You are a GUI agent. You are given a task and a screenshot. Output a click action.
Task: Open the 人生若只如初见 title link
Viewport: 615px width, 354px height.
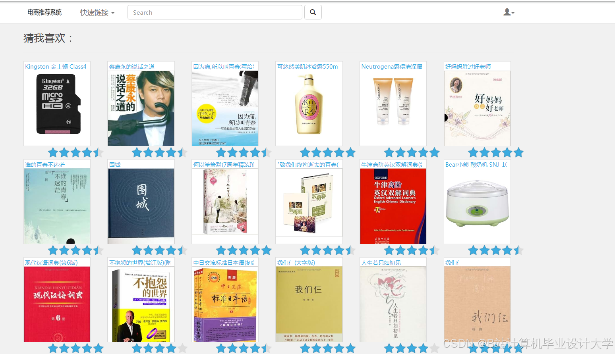point(381,263)
